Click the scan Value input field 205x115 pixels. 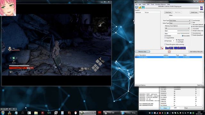pyautogui.click(x=186, y=17)
